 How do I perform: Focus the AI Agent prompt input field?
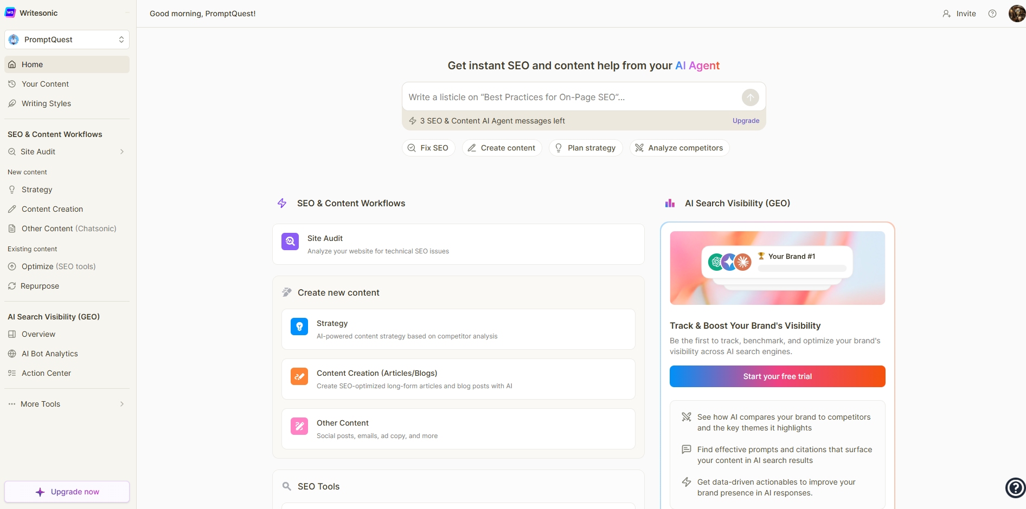569,97
